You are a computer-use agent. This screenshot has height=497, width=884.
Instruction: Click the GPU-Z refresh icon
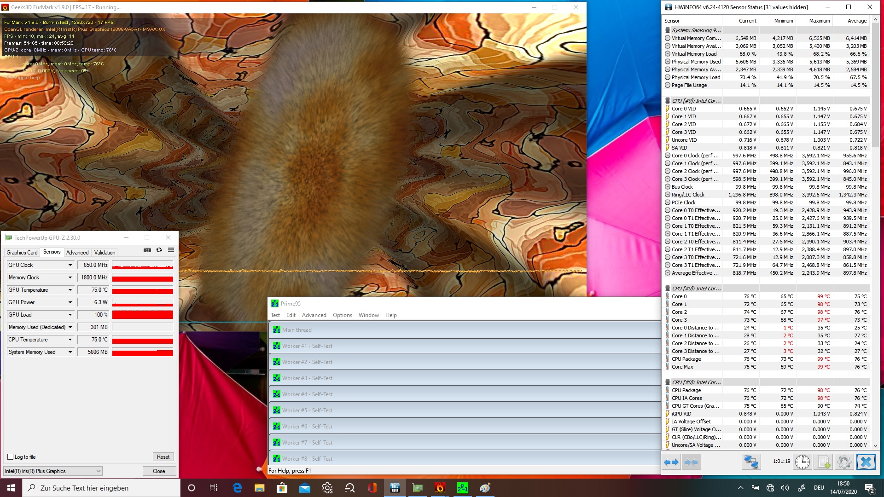(x=159, y=250)
